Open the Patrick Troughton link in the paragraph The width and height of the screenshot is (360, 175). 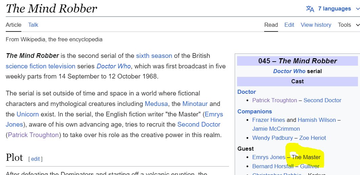(x=33, y=135)
